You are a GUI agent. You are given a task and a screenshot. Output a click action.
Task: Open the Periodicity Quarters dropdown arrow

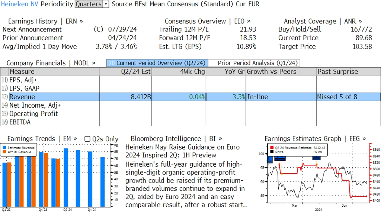(x=106, y=4)
